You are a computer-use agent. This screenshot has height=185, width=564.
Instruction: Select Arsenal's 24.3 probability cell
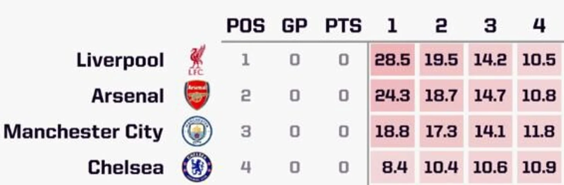click(392, 95)
